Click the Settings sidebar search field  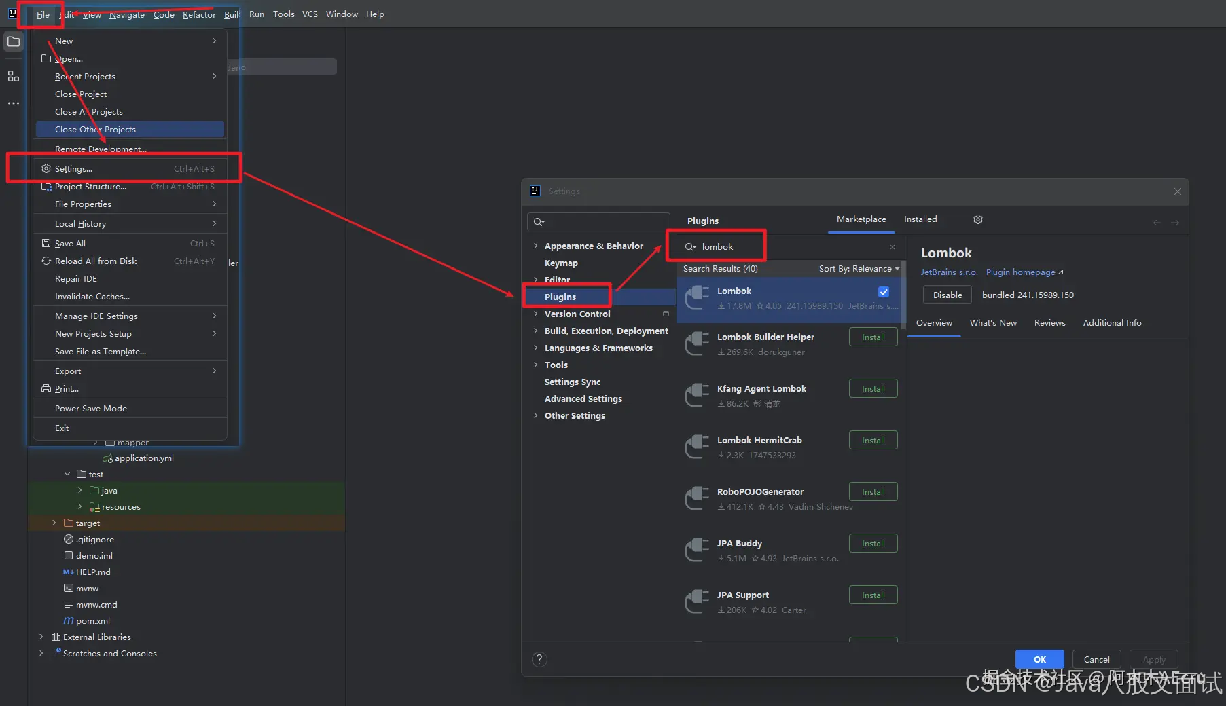click(598, 222)
